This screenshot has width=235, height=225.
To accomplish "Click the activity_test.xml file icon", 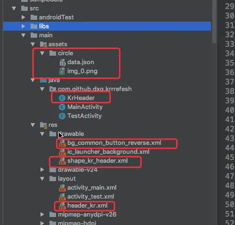I will click(62, 197).
